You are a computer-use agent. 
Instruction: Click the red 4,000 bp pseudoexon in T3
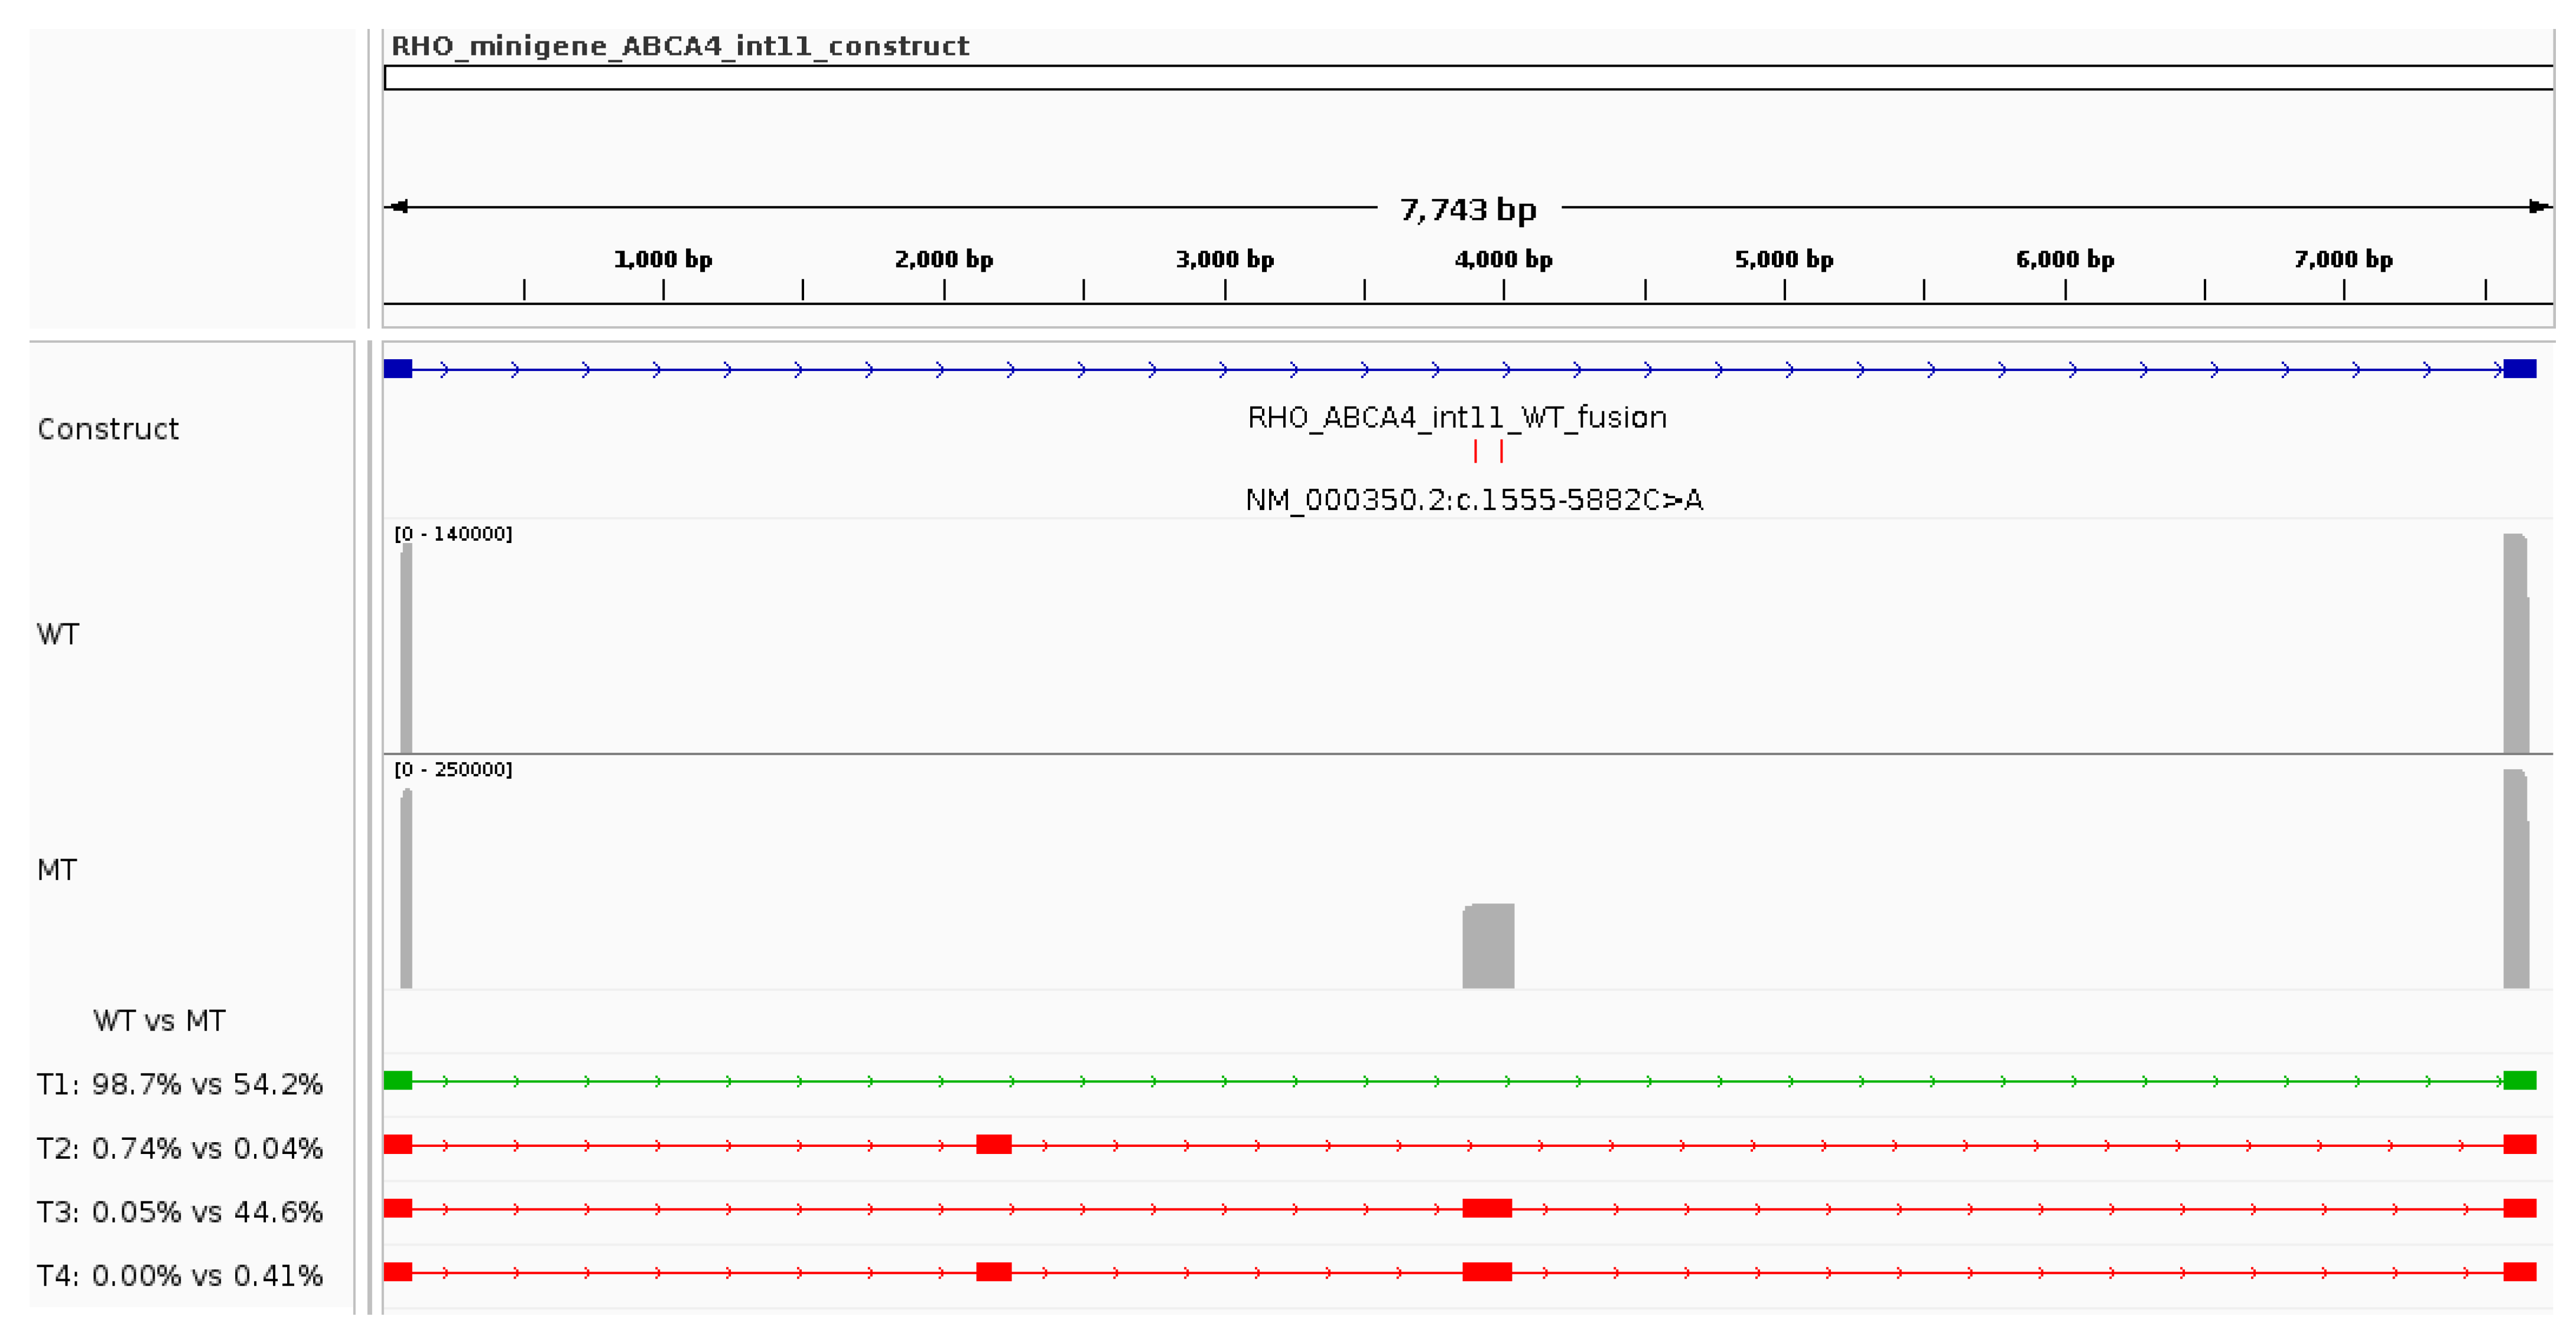(x=1487, y=1208)
